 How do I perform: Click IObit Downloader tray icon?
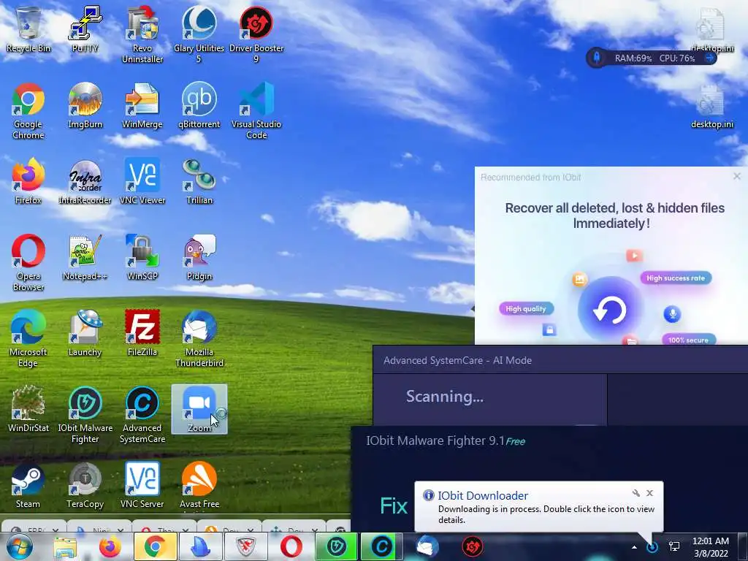click(652, 546)
